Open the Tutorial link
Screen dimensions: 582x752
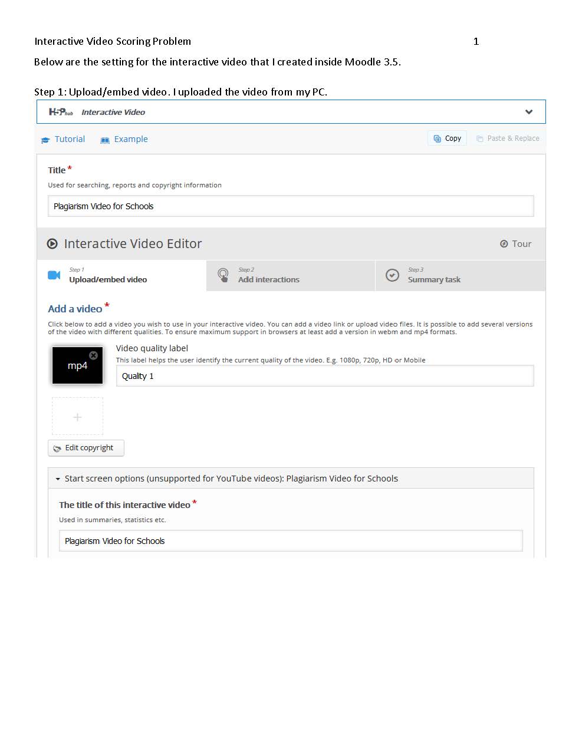click(70, 139)
